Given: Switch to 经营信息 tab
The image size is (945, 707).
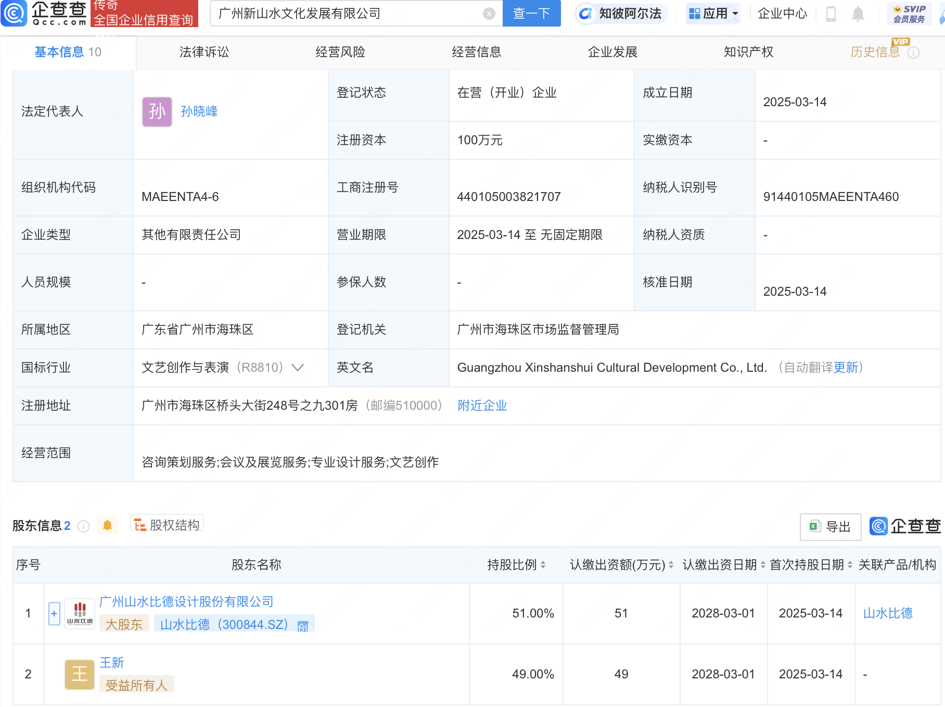Looking at the screenshot, I should (x=476, y=52).
